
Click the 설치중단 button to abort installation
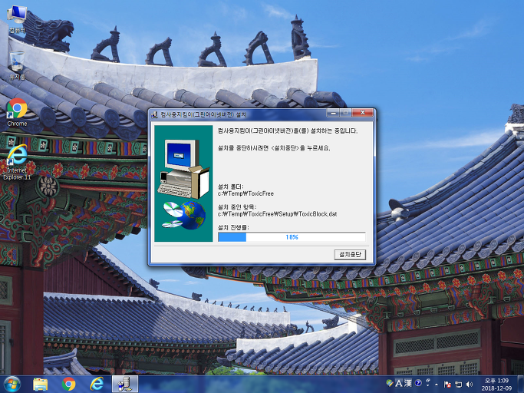point(350,255)
